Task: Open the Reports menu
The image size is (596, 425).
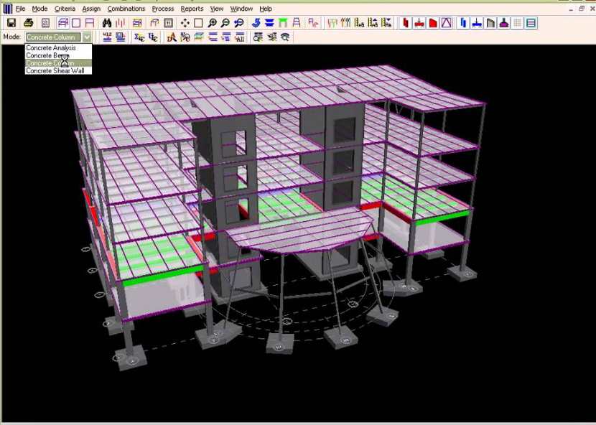Action: click(x=192, y=9)
